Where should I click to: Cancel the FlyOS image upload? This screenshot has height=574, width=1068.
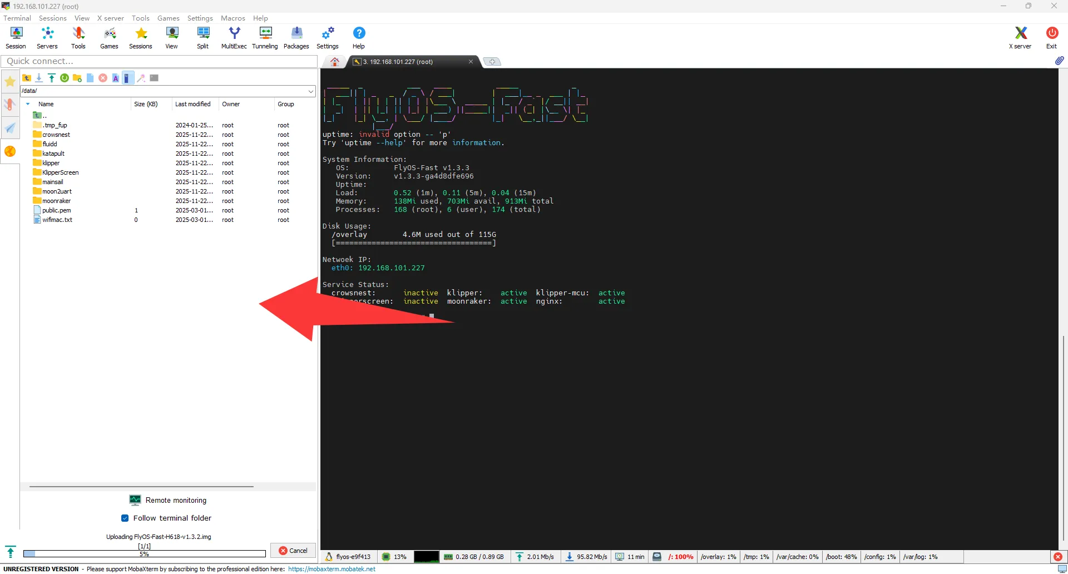point(293,551)
